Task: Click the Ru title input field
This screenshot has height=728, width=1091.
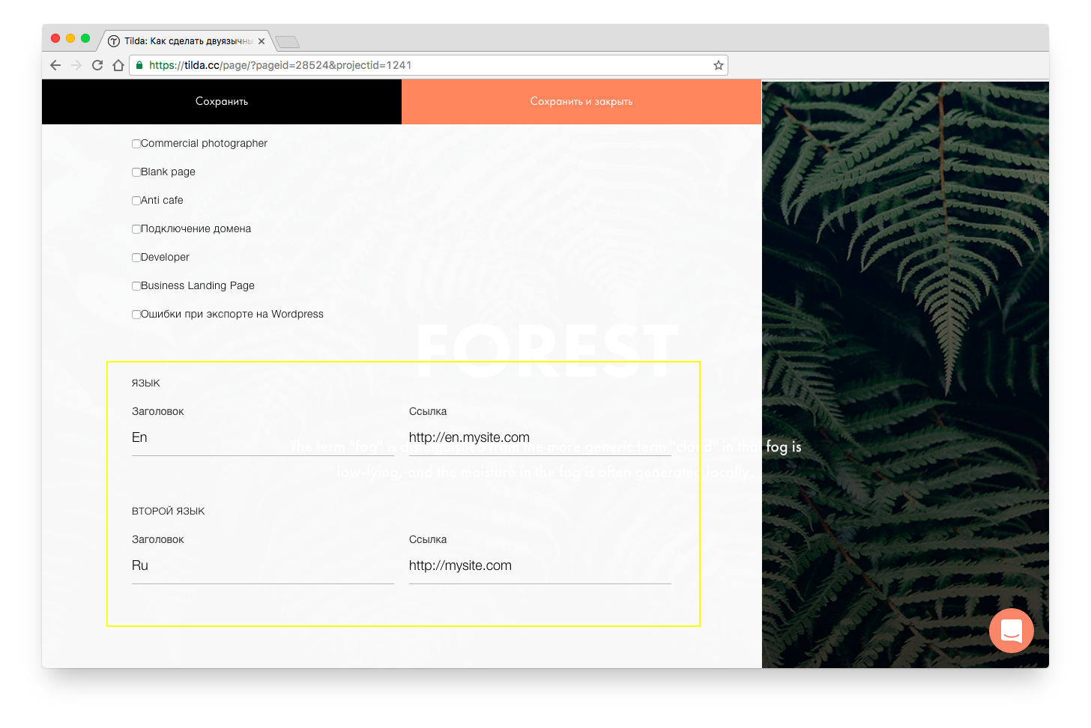Action: coord(263,566)
